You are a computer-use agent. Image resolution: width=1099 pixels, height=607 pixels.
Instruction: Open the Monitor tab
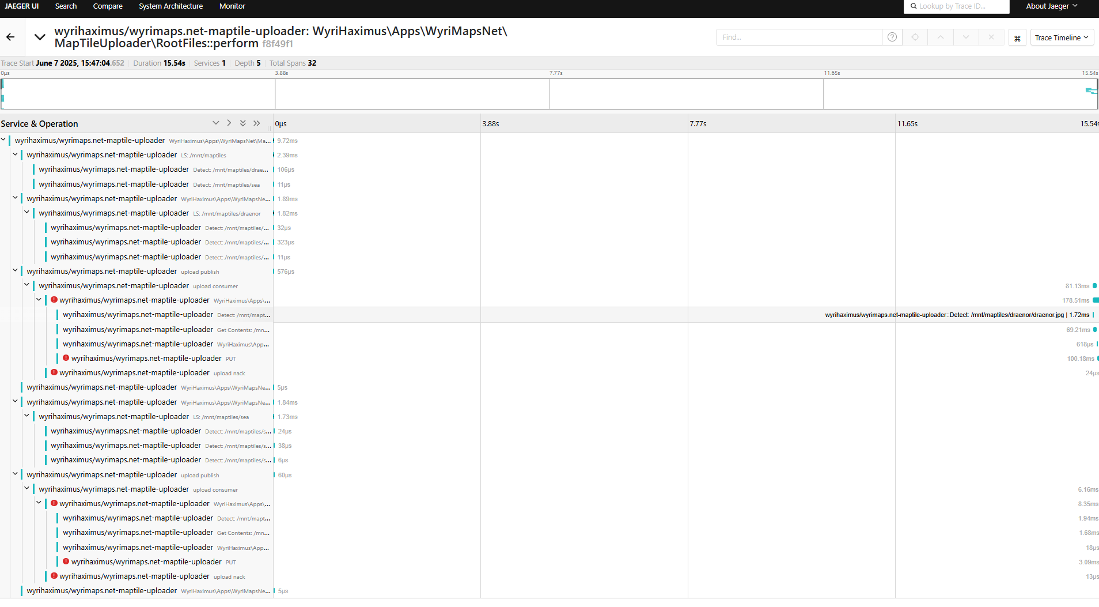pos(232,6)
